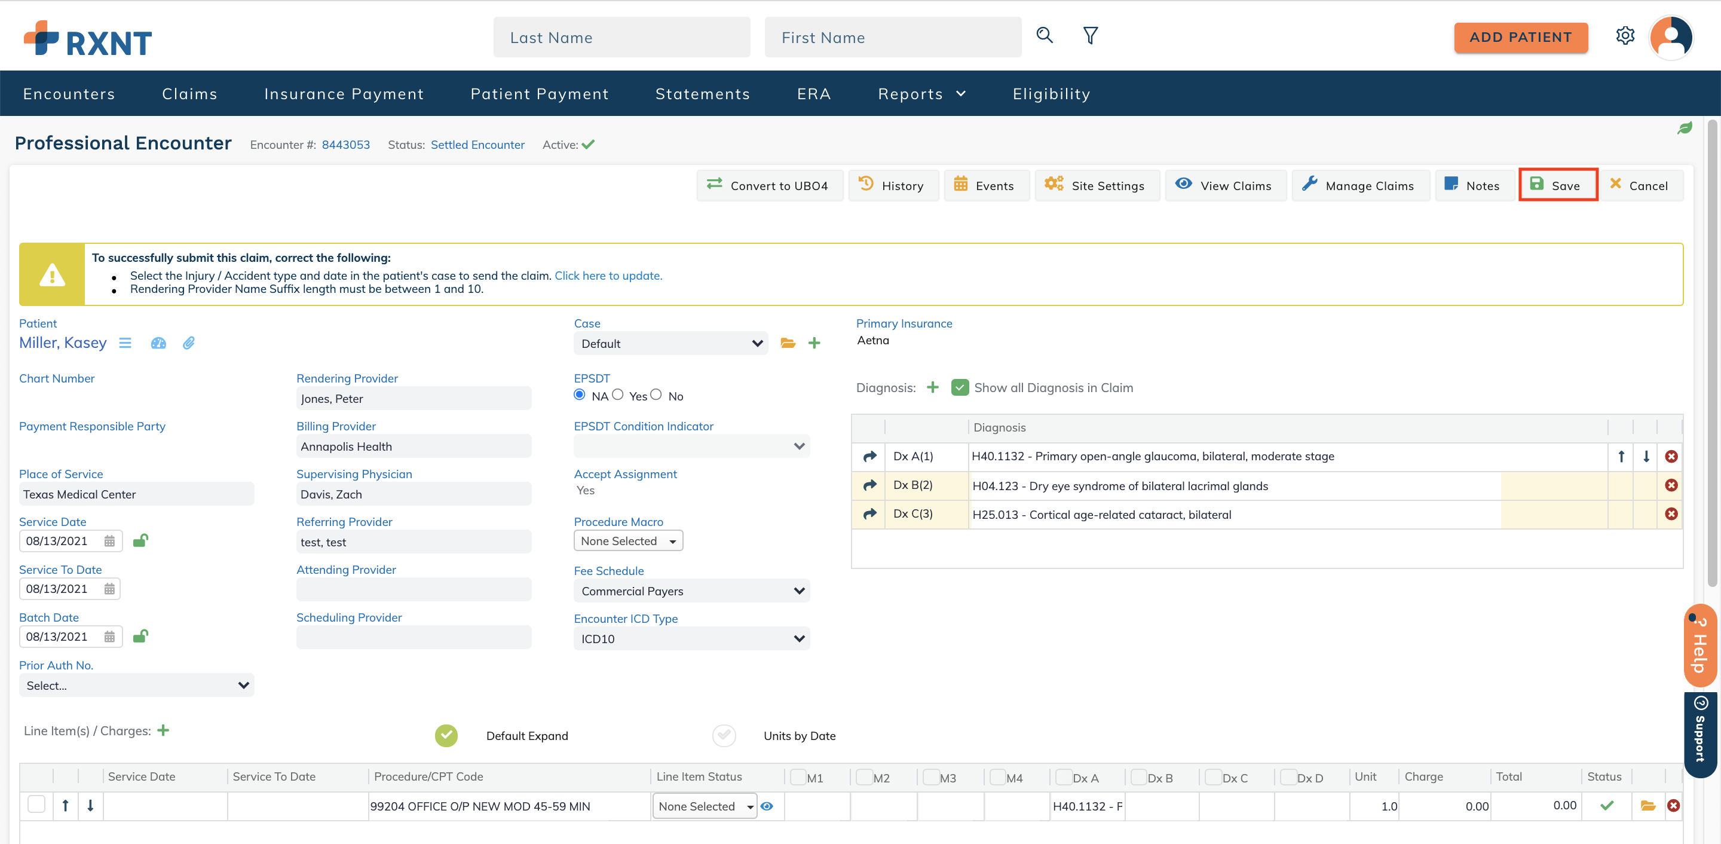Uncheck Show all Diagnosis in Claim

click(x=959, y=387)
